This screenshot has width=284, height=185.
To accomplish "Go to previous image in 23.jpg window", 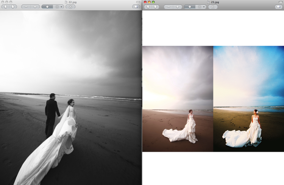I will 148,7.
